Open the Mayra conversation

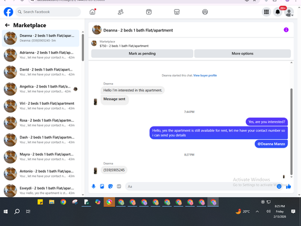tap(40, 157)
